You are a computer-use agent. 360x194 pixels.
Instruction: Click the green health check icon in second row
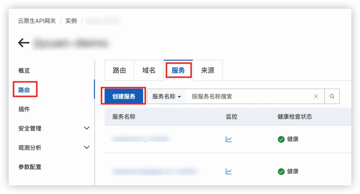coord(281,171)
